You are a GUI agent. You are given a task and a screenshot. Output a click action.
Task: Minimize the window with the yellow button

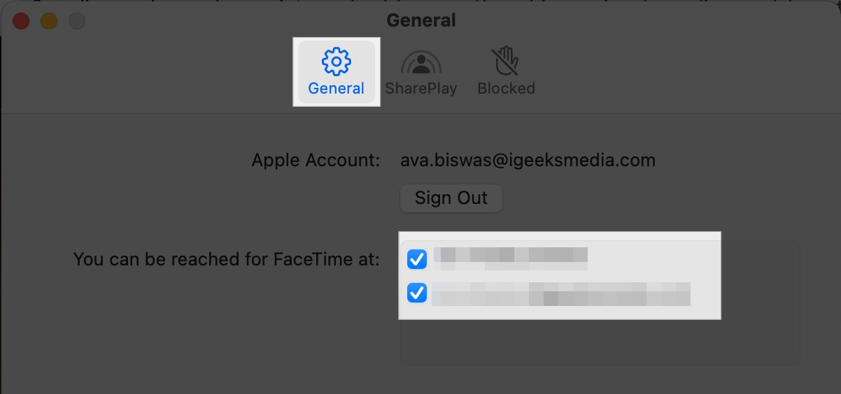49,21
